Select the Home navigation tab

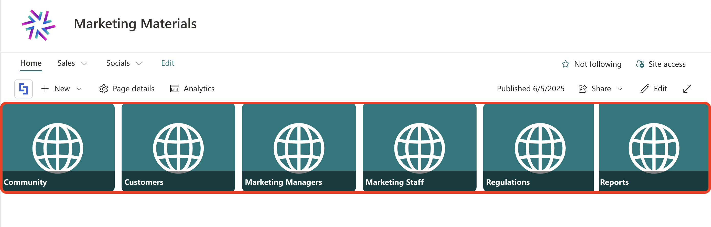[31, 63]
